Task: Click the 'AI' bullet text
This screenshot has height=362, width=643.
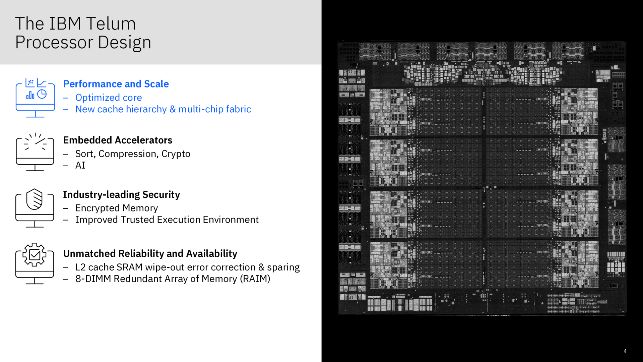Action: point(80,165)
